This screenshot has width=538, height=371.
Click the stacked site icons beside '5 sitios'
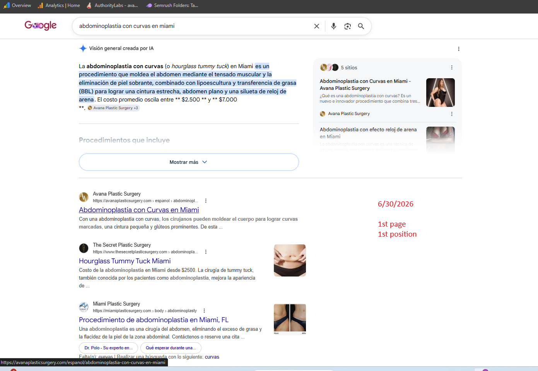(329, 67)
